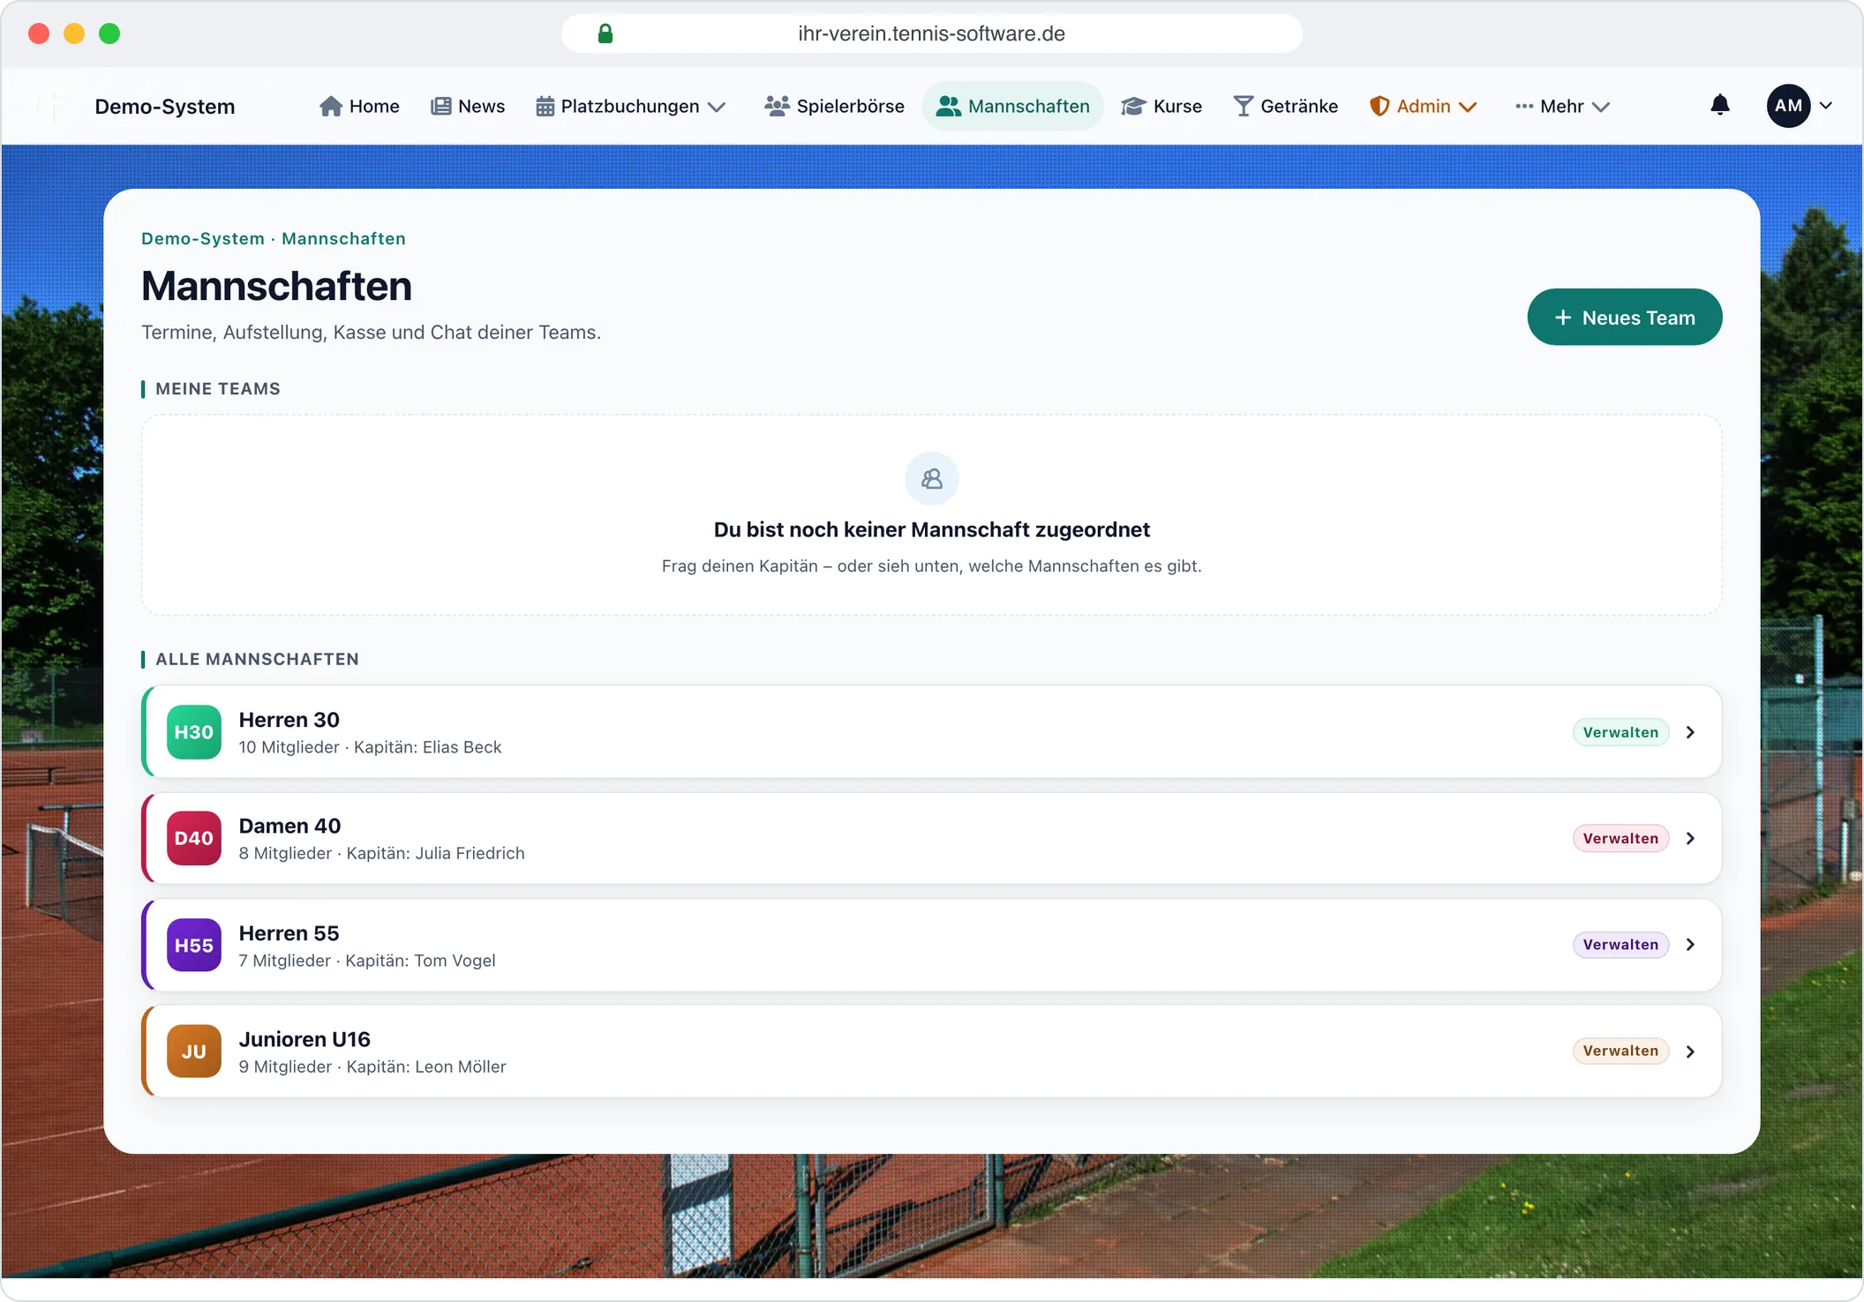Click the Demo-System breadcrumb link
This screenshot has height=1302, width=1864.
tap(203, 239)
